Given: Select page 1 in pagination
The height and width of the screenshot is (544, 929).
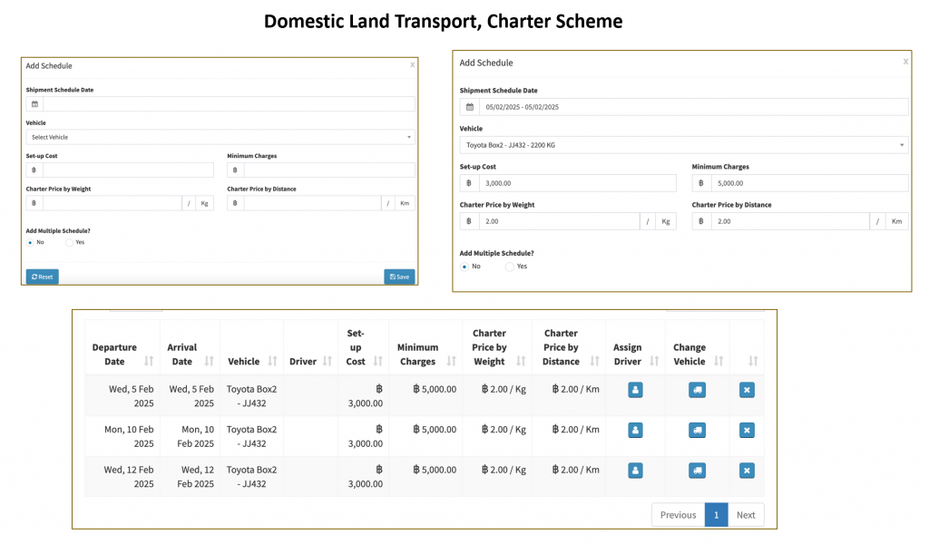Looking at the screenshot, I should point(717,515).
